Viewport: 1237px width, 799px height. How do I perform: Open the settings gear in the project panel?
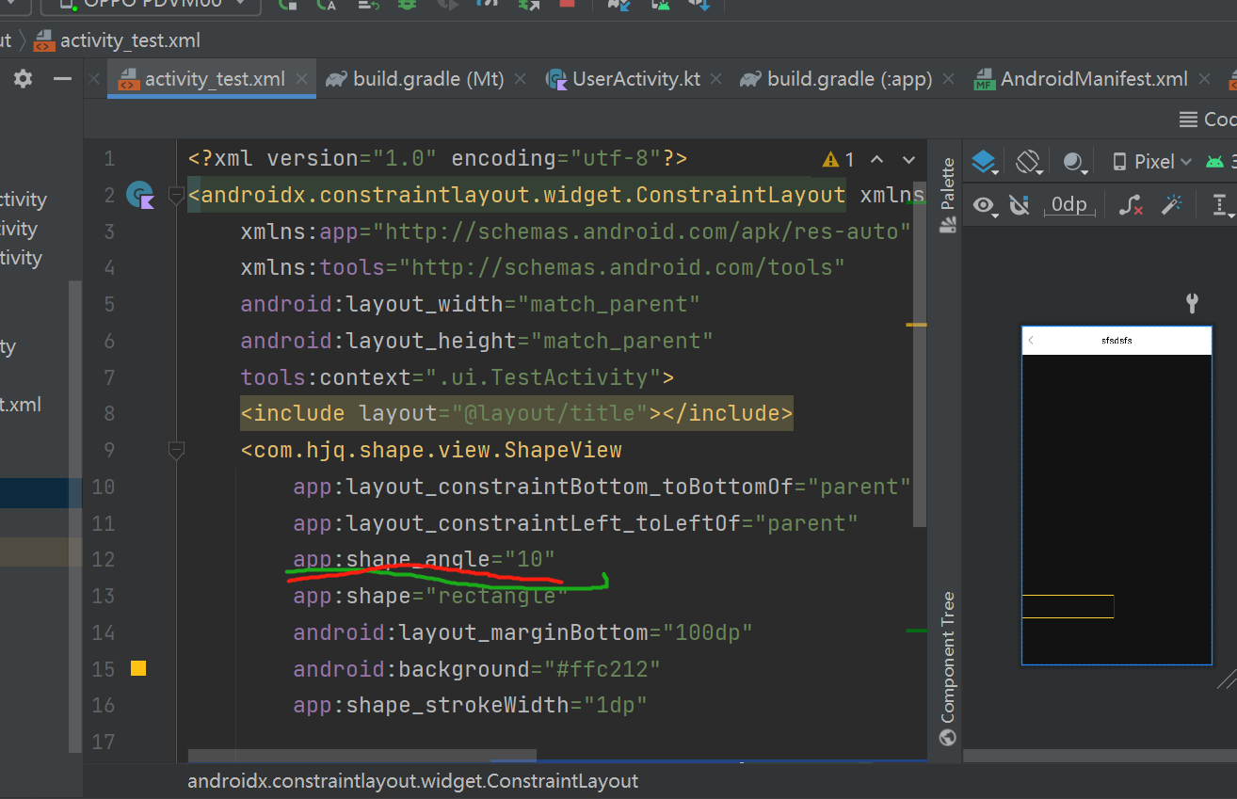[x=22, y=79]
